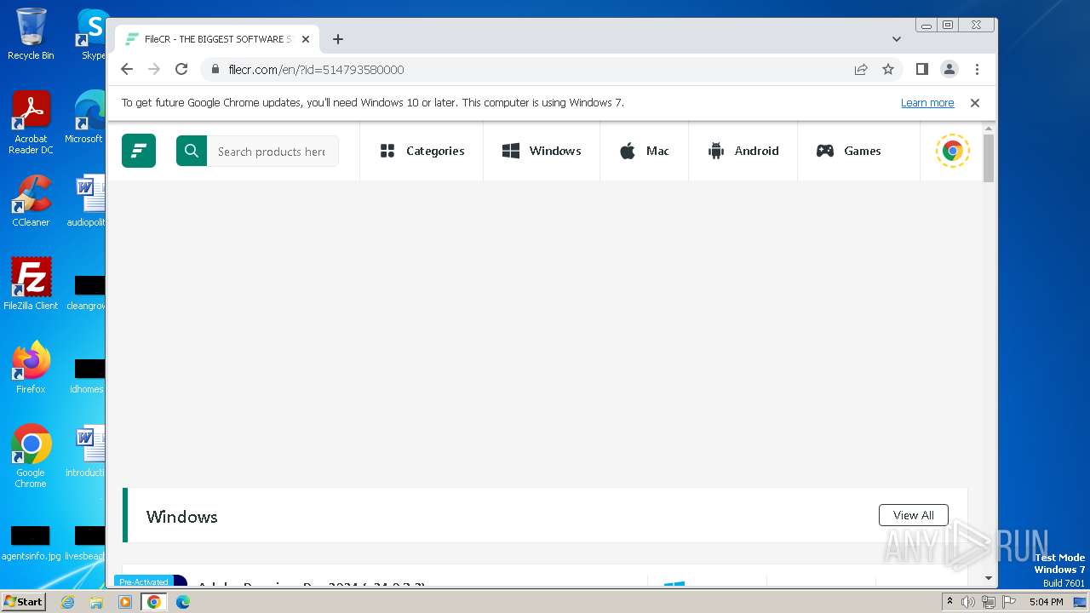Image resolution: width=1090 pixels, height=613 pixels.
Task: Click the FileCR logo icon
Action: tap(139, 151)
